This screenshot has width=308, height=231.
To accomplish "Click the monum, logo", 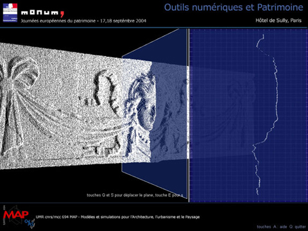I will 42,13.
